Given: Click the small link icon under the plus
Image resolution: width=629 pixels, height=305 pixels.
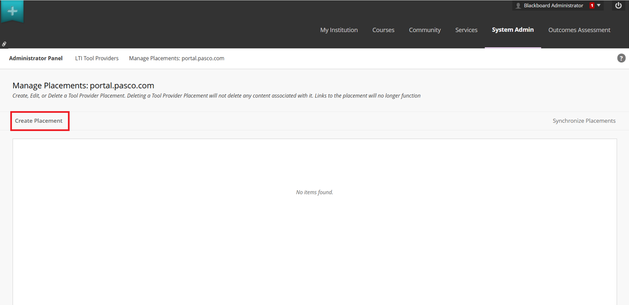Looking at the screenshot, I should (4, 44).
